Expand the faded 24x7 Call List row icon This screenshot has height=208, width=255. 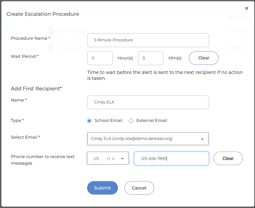pos(51,31)
